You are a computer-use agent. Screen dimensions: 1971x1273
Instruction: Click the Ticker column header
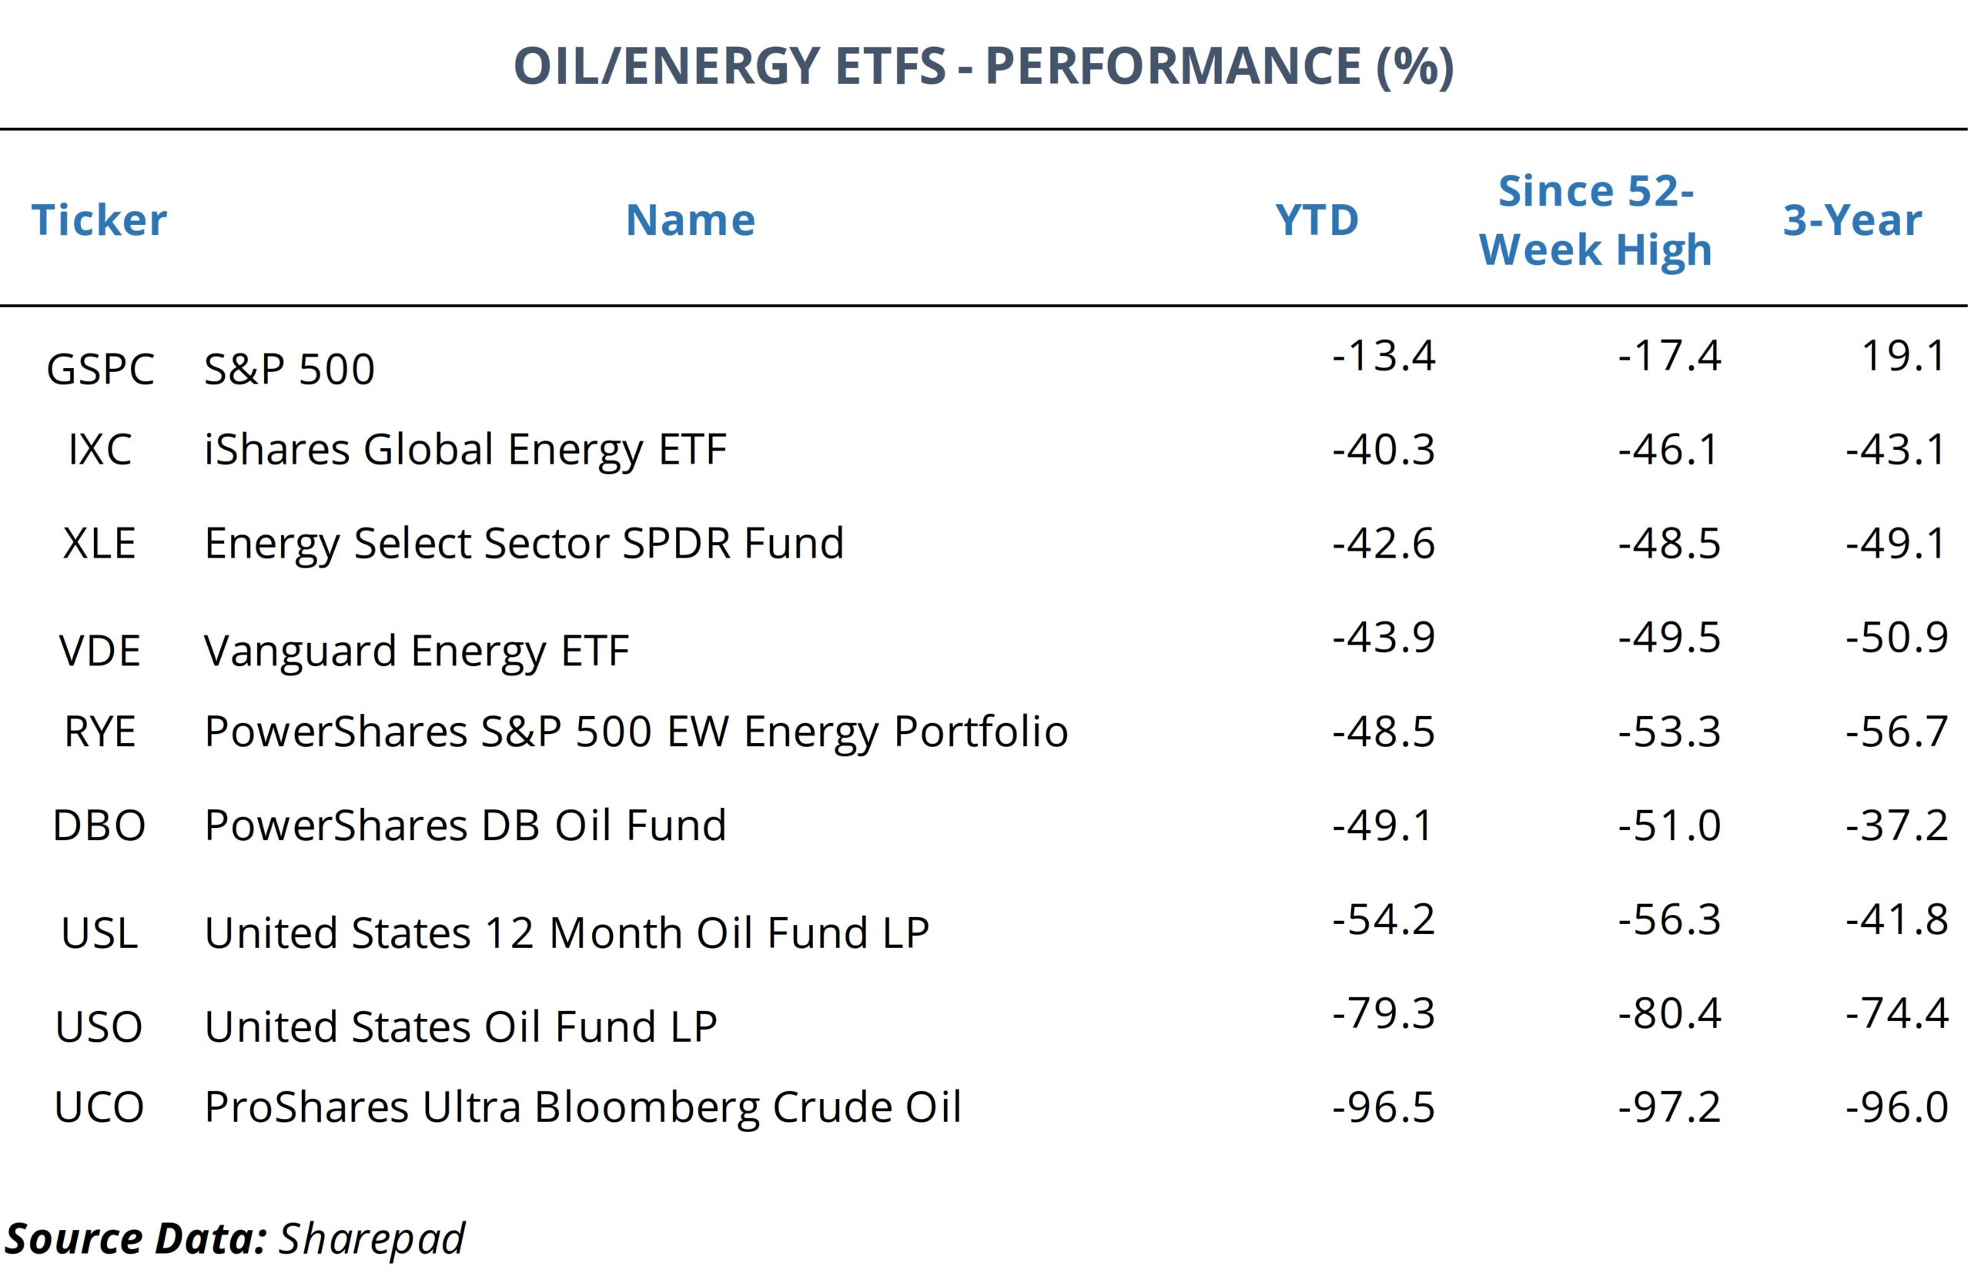pos(99,221)
